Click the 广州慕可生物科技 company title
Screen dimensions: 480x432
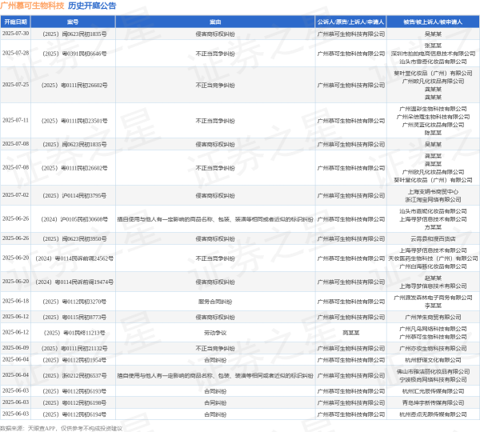point(32,6)
